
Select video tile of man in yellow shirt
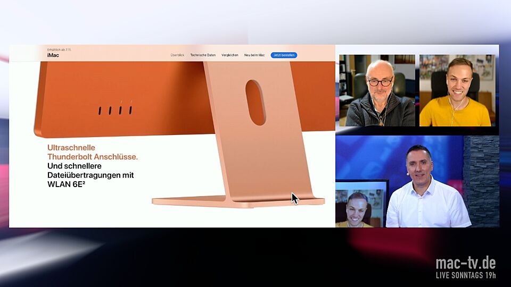click(x=457, y=90)
